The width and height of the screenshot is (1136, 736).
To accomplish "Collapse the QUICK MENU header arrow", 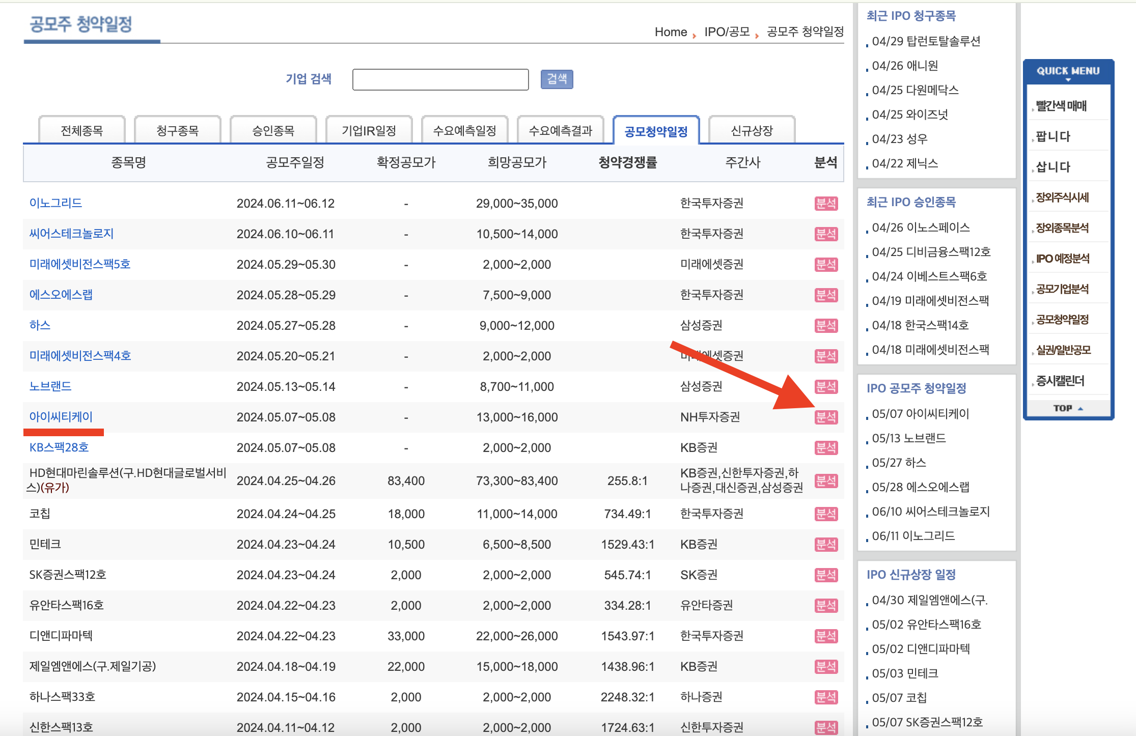I will pyautogui.click(x=1068, y=80).
